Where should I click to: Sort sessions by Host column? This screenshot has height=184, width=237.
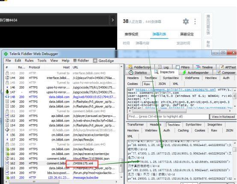click(x=66, y=67)
